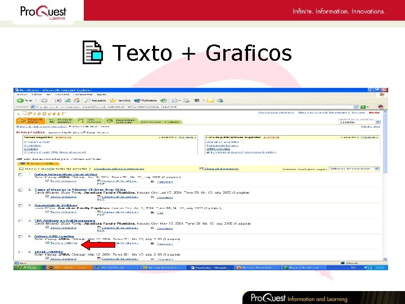
Task: Check the box for result 3
Action: (20, 206)
